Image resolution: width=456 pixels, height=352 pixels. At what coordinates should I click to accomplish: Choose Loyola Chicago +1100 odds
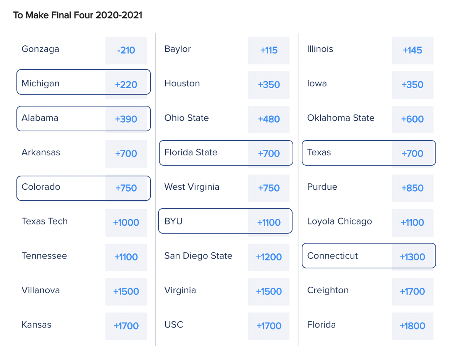click(412, 223)
